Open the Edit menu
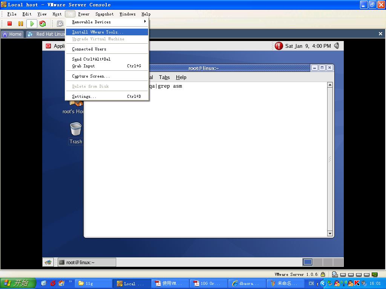Image resolution: width=386 pixels, height=289 pixels. click(27, 14)
